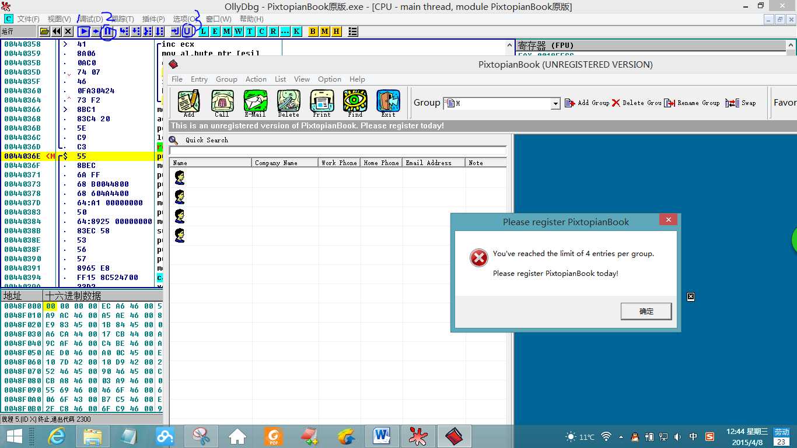
Task: Open Call stack with K icon
Action: click(296, 32)
